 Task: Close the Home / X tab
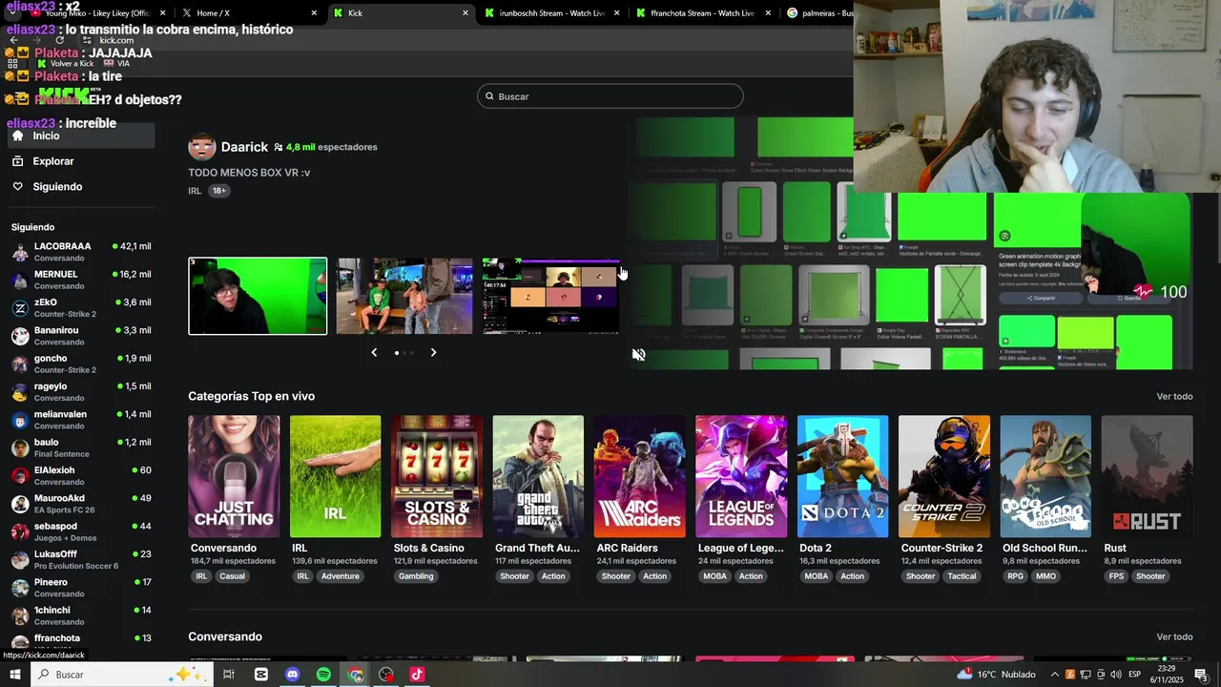314,13
